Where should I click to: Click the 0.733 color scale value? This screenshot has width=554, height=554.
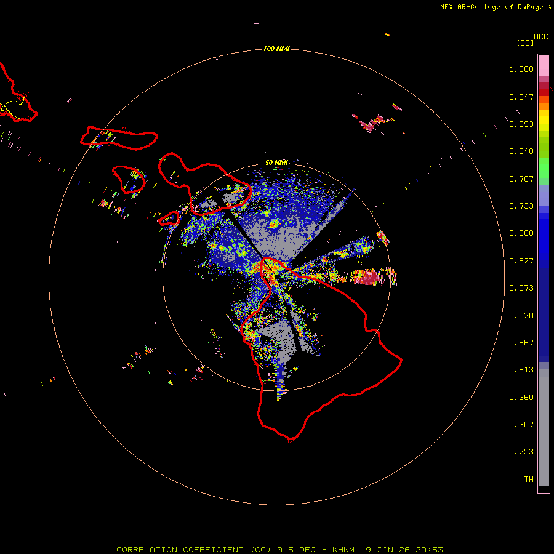(x=521, y=206)
